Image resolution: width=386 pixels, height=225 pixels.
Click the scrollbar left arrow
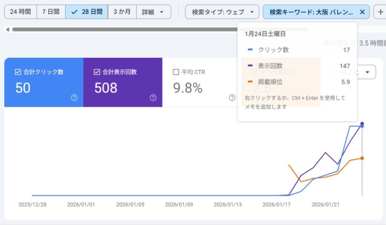click(7, 29)
